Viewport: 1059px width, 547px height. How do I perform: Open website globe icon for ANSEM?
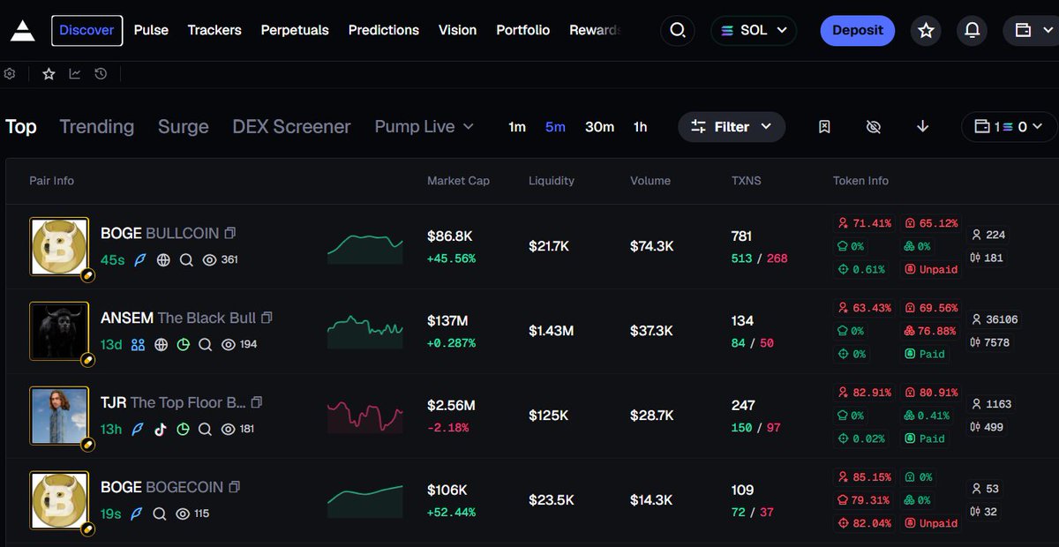[x=161, y=344]
